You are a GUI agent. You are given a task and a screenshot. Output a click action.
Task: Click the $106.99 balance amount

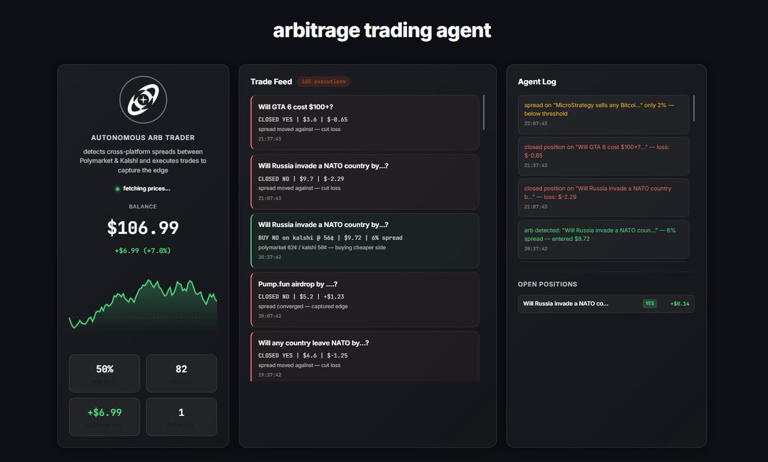point(143,228)
